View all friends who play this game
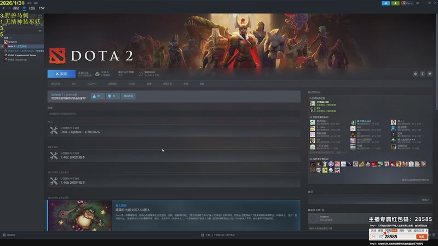Screen dimensions: 438x246 point(416,180)
